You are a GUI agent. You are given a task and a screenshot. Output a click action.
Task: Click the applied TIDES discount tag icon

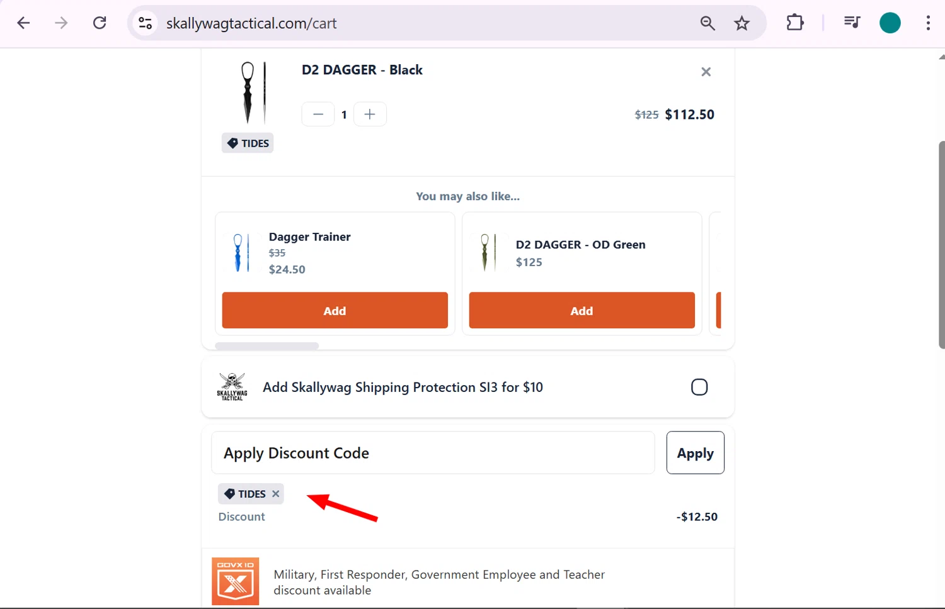point(230,494)
